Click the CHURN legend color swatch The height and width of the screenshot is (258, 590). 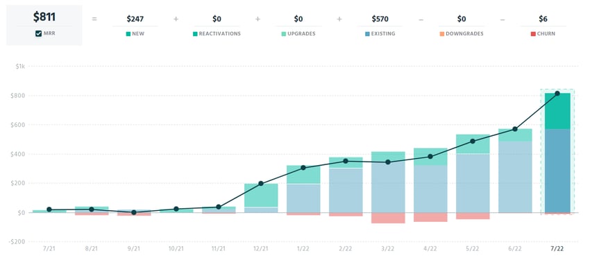click(533, 34)
